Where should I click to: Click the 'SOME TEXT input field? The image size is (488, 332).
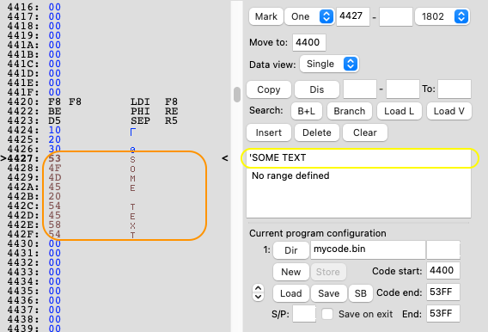[x=358, y=158]
